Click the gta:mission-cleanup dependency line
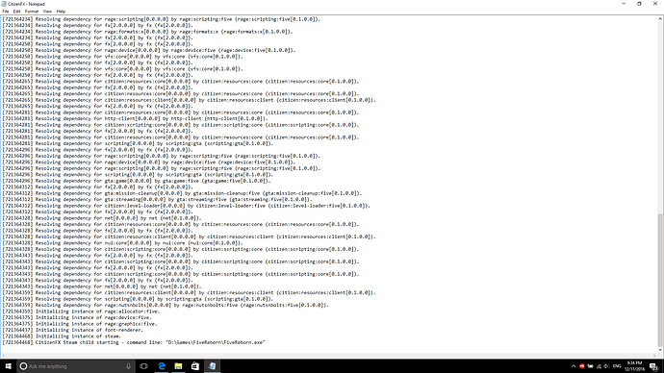Image resolution: width=664 pixels, height=373 pixels. coord(182,193)
